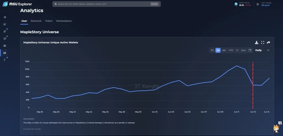Click the Ctrl+K shortcut badge
The image size is (283, 136).
pyautogui.click(x=154, y=4)
